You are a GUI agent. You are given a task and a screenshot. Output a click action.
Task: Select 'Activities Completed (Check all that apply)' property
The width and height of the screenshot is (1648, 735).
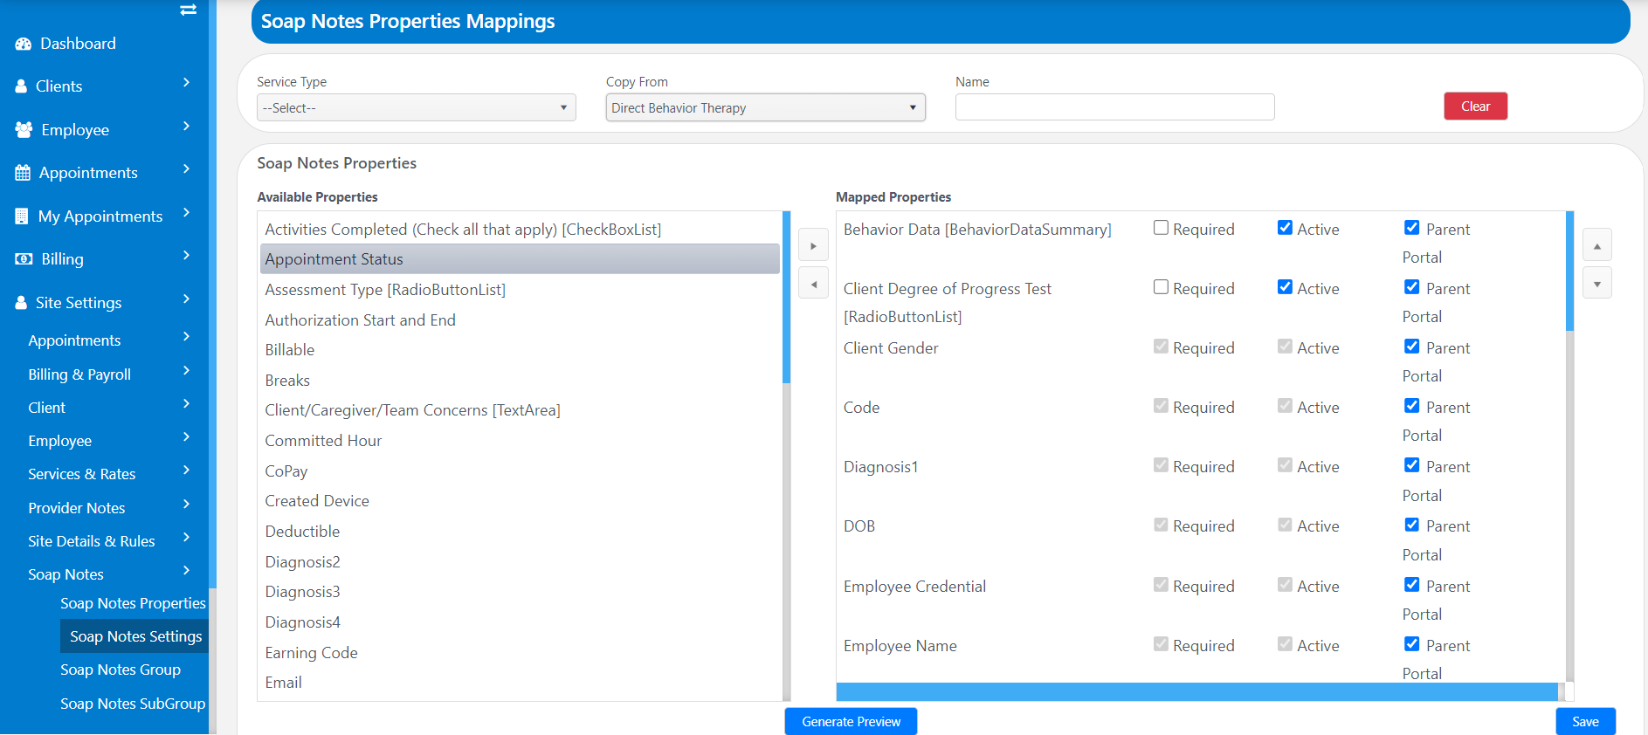point(520,230)
